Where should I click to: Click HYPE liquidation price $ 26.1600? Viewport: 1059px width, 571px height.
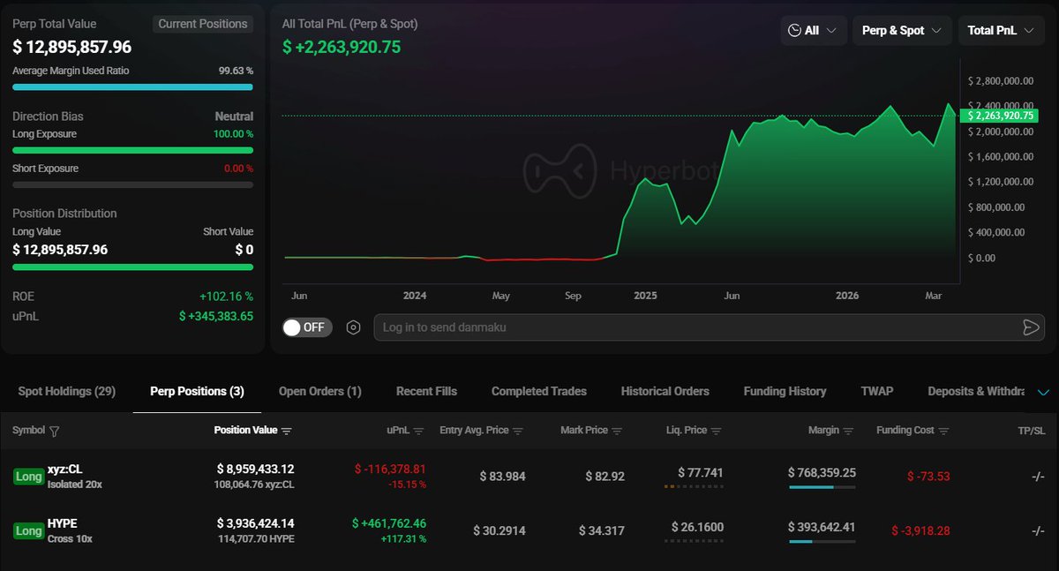(697, 528)
